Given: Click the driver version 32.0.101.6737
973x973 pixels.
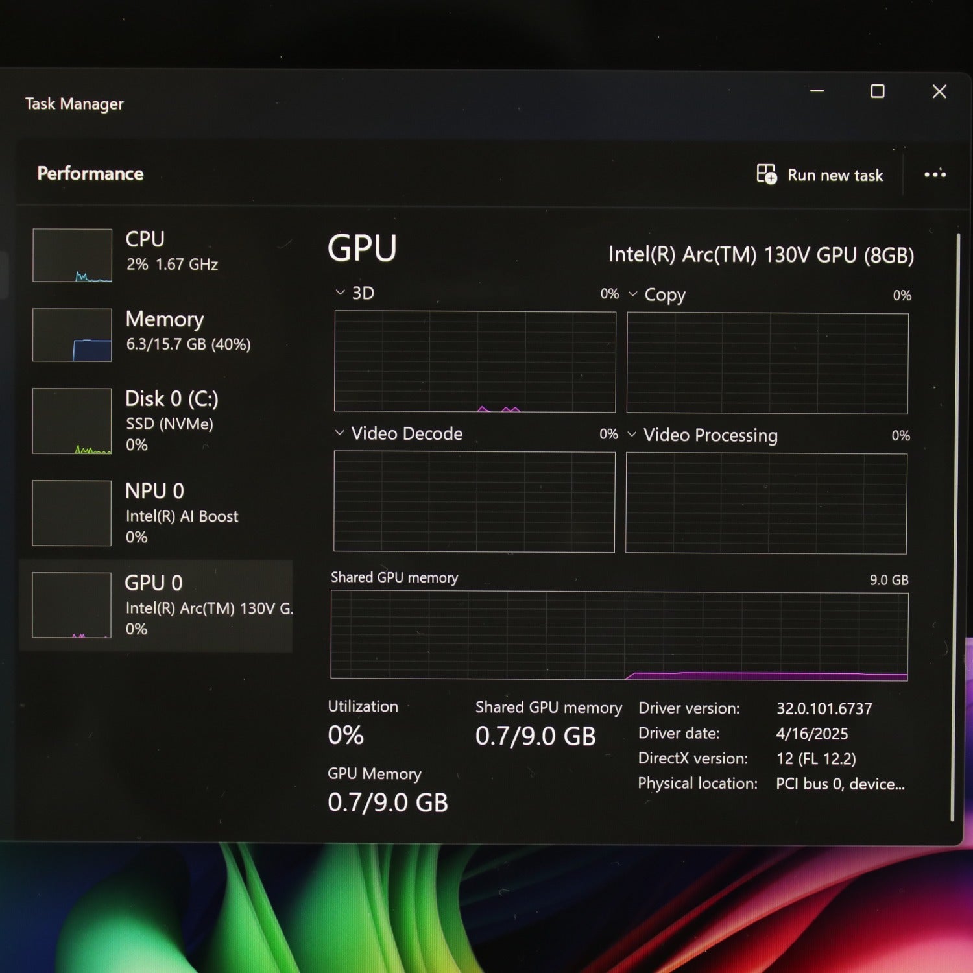Looking at the screenshot, I should (x=824, y=708).
